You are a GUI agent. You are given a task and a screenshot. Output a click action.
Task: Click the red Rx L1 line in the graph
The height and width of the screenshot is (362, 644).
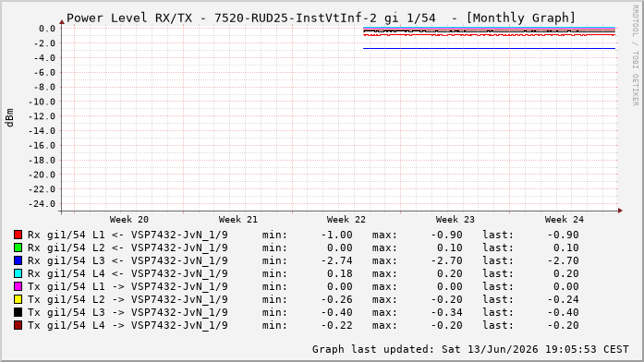point(489,35)
